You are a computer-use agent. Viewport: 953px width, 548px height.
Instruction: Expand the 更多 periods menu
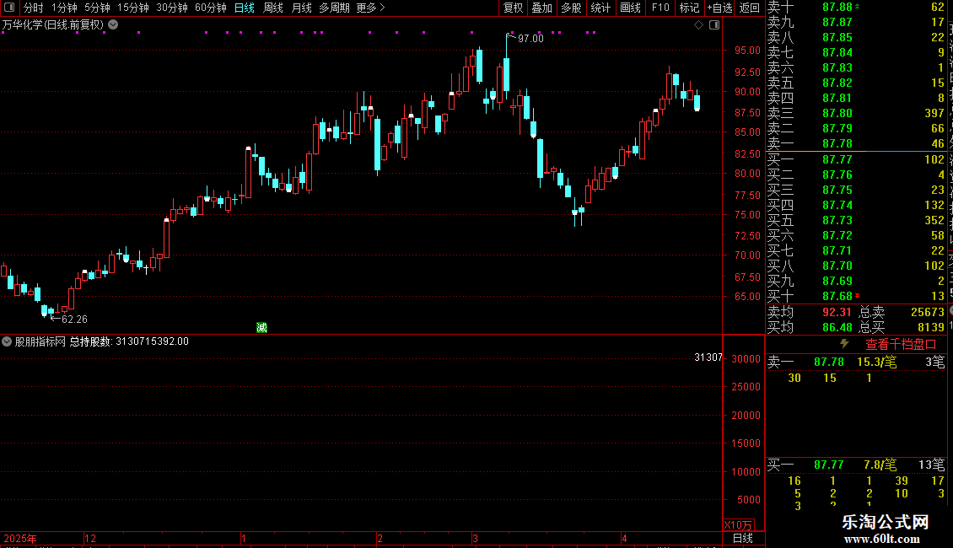coord(370,8)
